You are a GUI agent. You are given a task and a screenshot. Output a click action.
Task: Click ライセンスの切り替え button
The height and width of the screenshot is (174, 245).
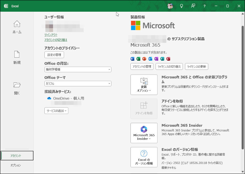(x=169, y=66)
